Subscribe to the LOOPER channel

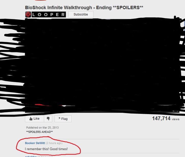pos(81,14)
